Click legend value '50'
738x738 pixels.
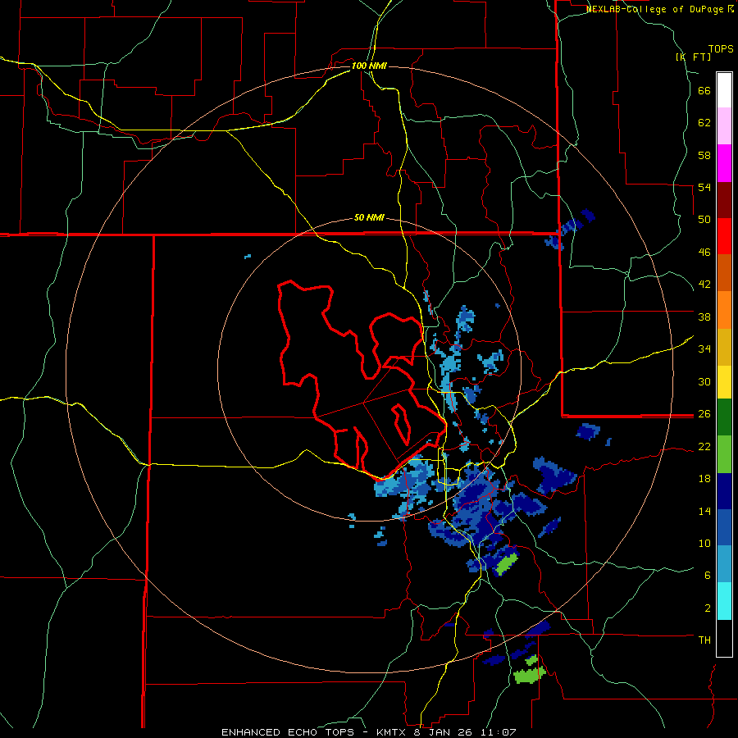(704, 219)
